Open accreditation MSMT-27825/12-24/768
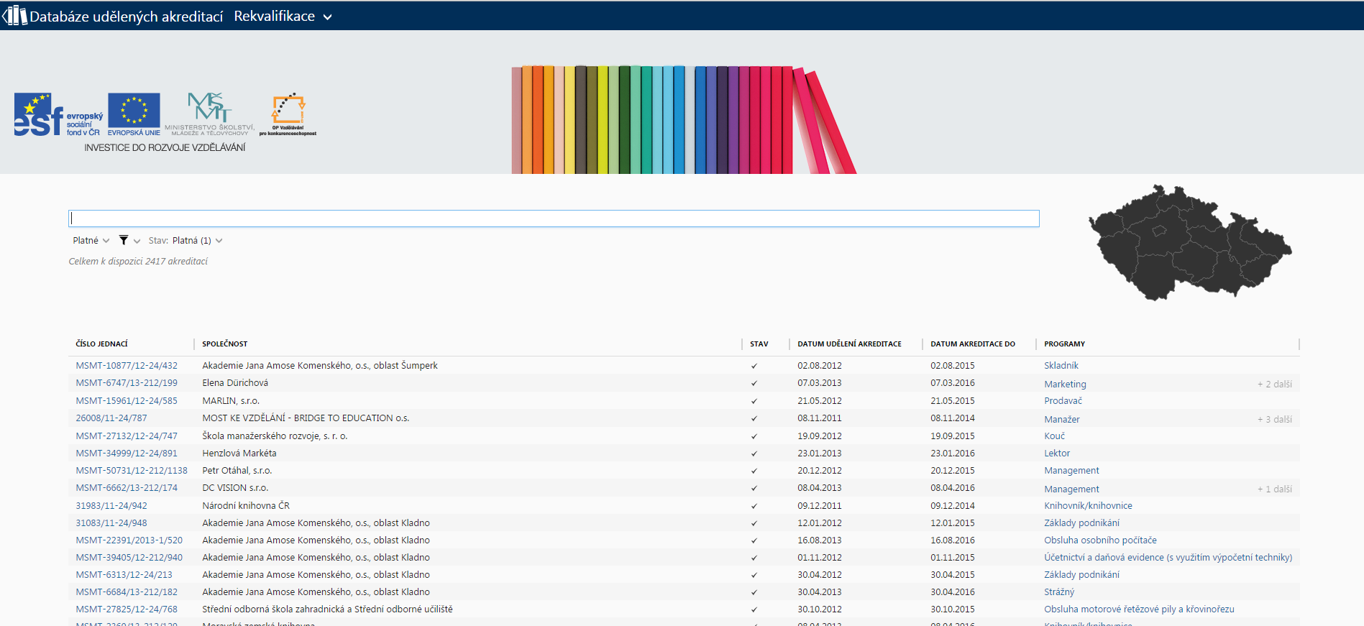Viewport: 1364px width, 626px height. 127,609
